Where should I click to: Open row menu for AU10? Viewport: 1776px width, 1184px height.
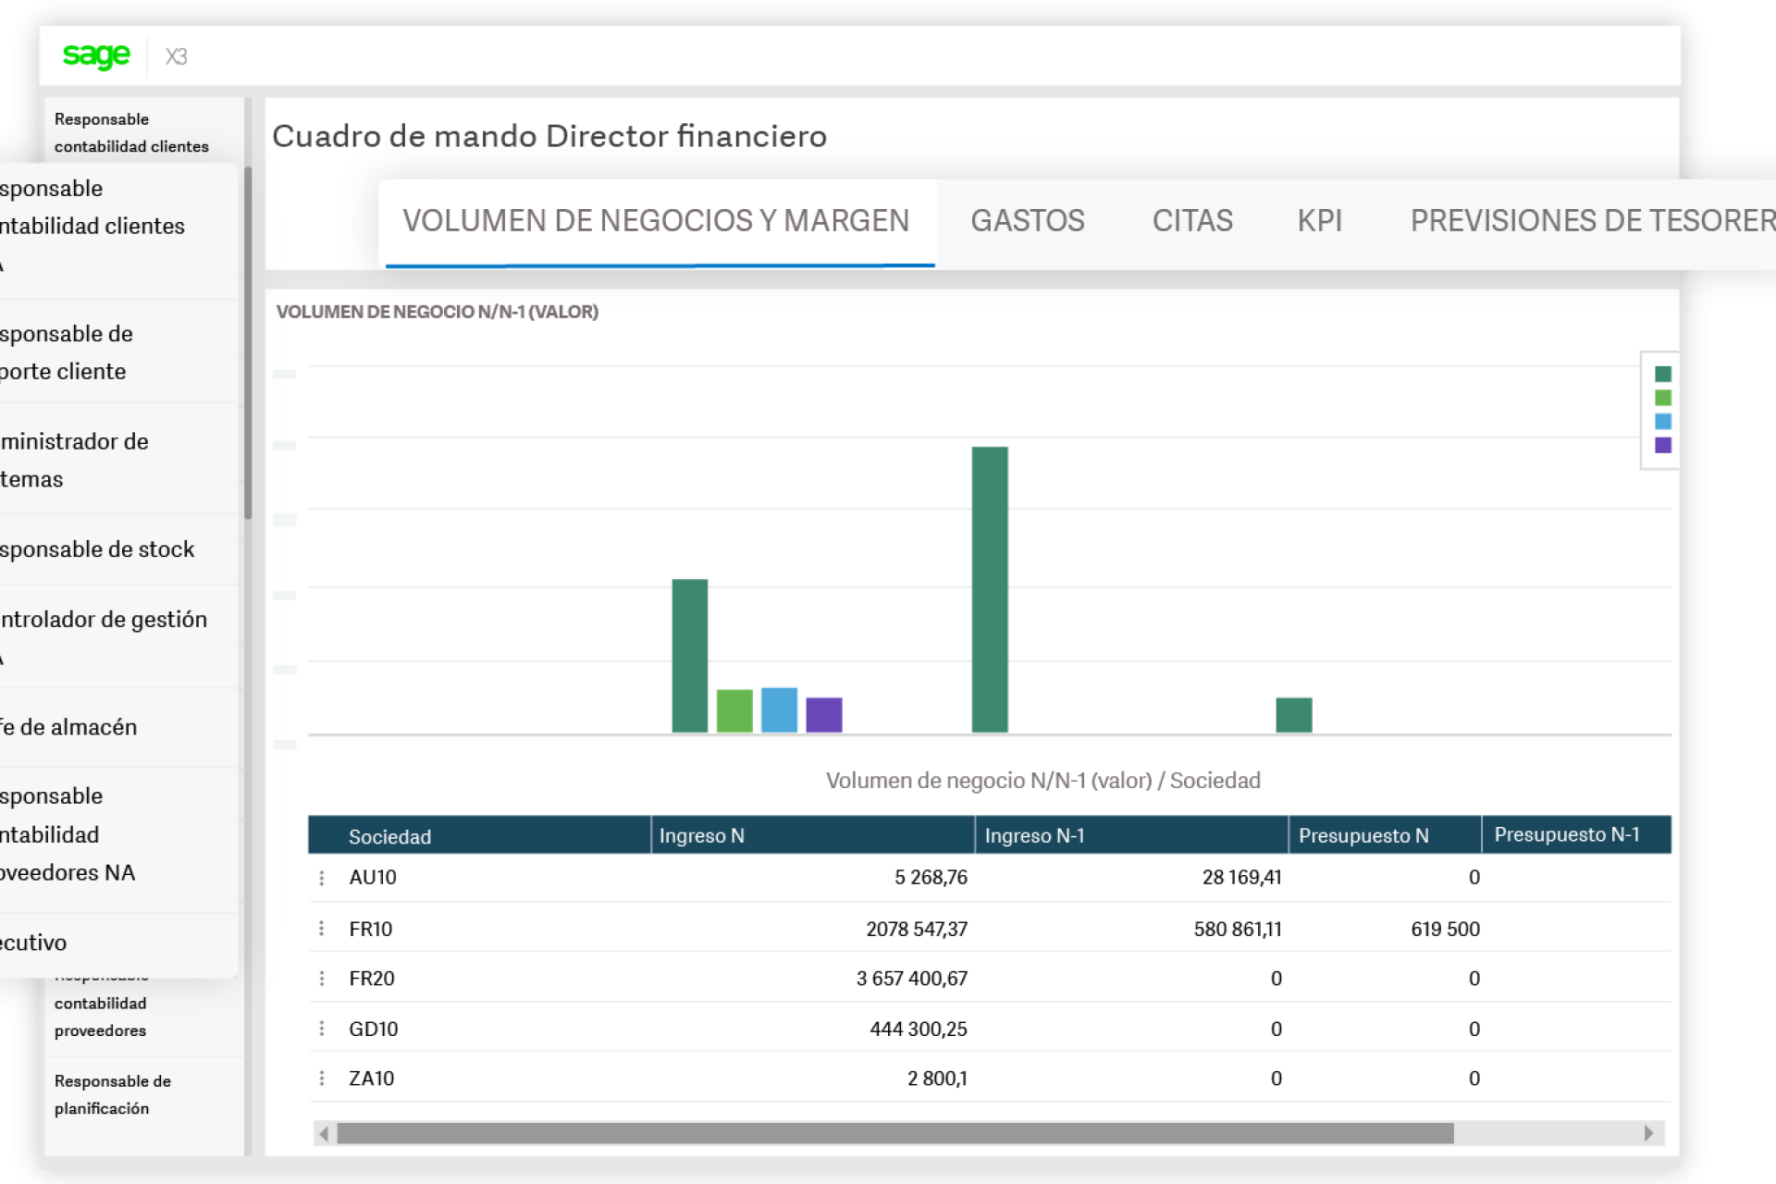point(322,878)
